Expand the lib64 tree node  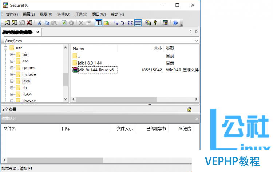12,94
